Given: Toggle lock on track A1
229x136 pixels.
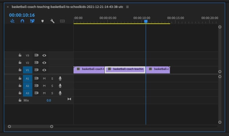Looking at the screenshot, I should (x=20, y=78).
